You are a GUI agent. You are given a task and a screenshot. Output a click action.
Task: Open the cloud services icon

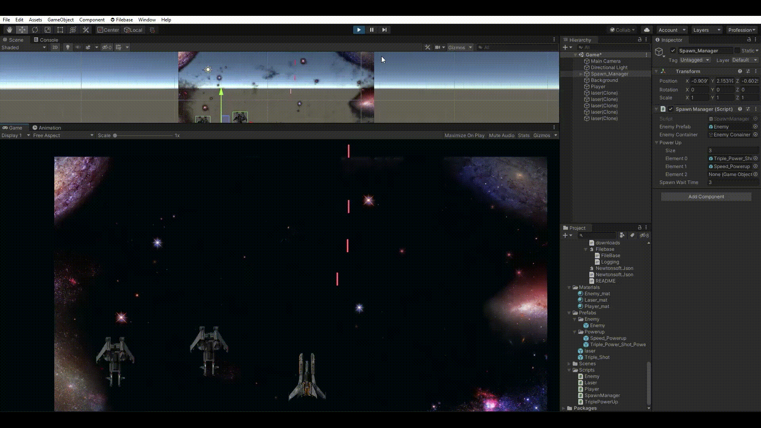[x=647, y=30]
